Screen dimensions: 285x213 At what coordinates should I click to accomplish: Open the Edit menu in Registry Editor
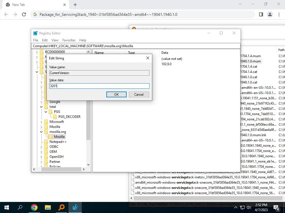(x=45, y=40)
